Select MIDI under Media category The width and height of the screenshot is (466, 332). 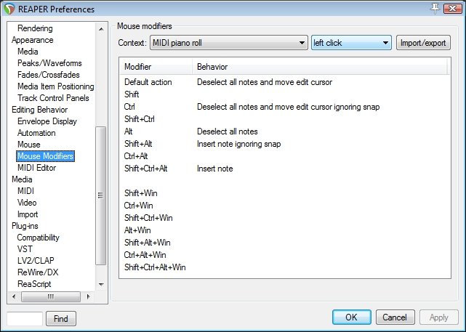(x=25, y=191)
